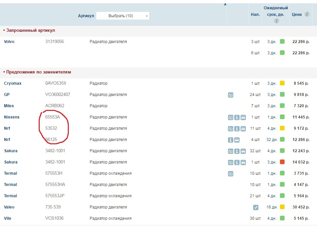Click 32 дн. delivery term in Nrf 56125 row
Viewport: 317px width, 229px height.
pos(272,139)
